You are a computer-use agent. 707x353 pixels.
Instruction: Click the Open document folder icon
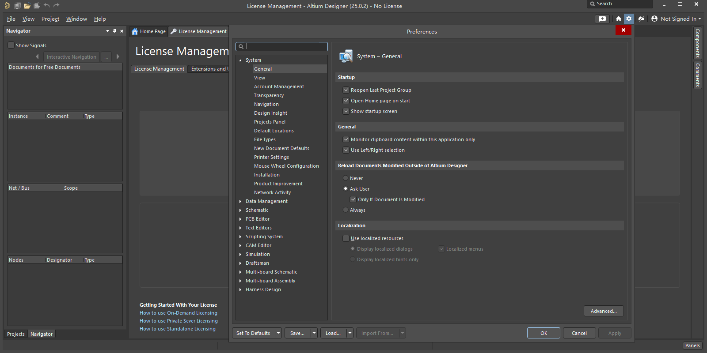click(27, 6)
